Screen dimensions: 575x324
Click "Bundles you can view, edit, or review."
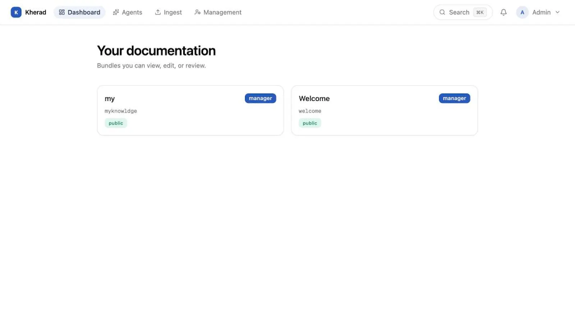click(x=151, y=65)
